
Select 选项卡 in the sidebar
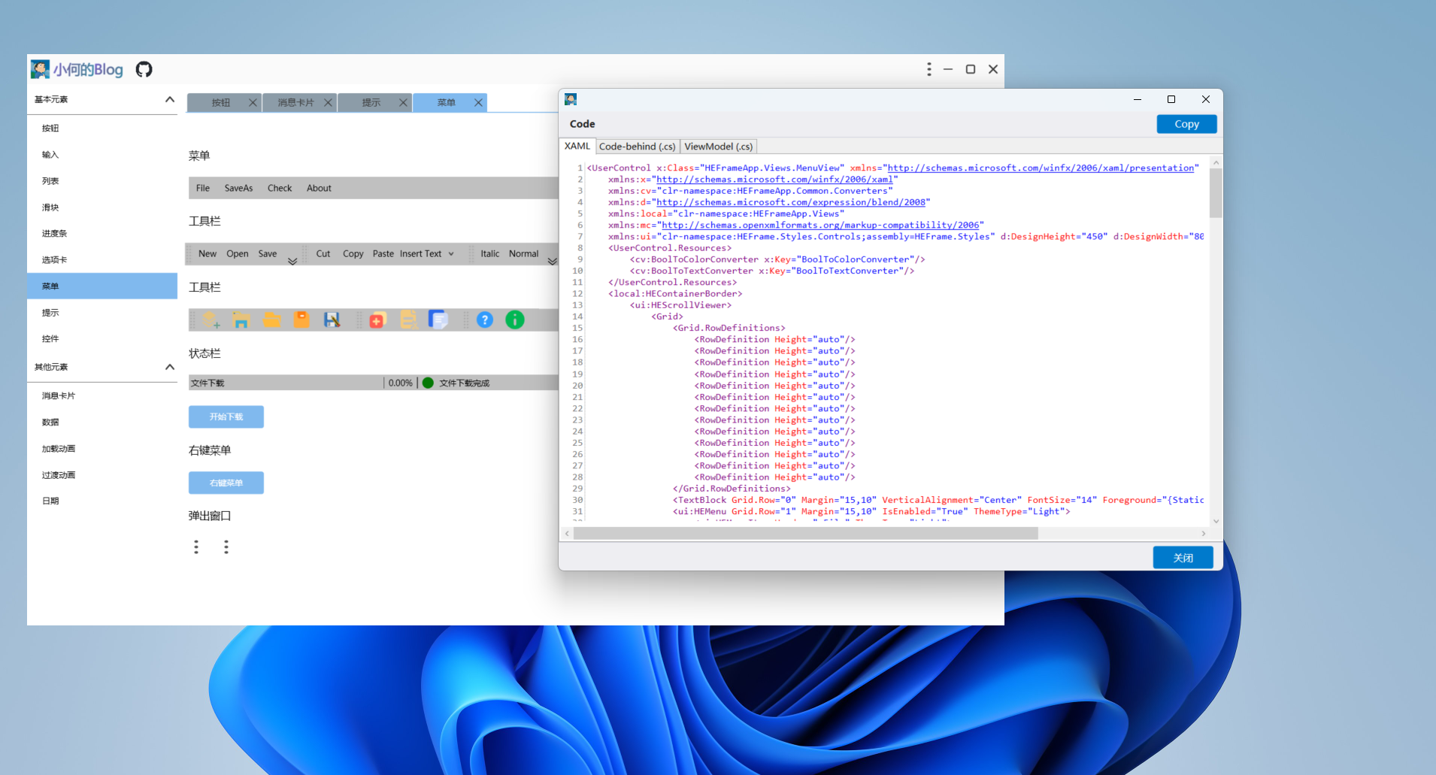[102, 260]
